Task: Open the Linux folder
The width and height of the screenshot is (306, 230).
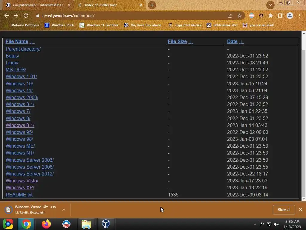Action: coord(12,63)
